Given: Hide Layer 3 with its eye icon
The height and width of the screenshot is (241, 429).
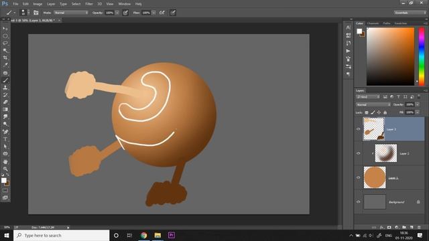Looking at the screenshot, I should coord(358,129).
